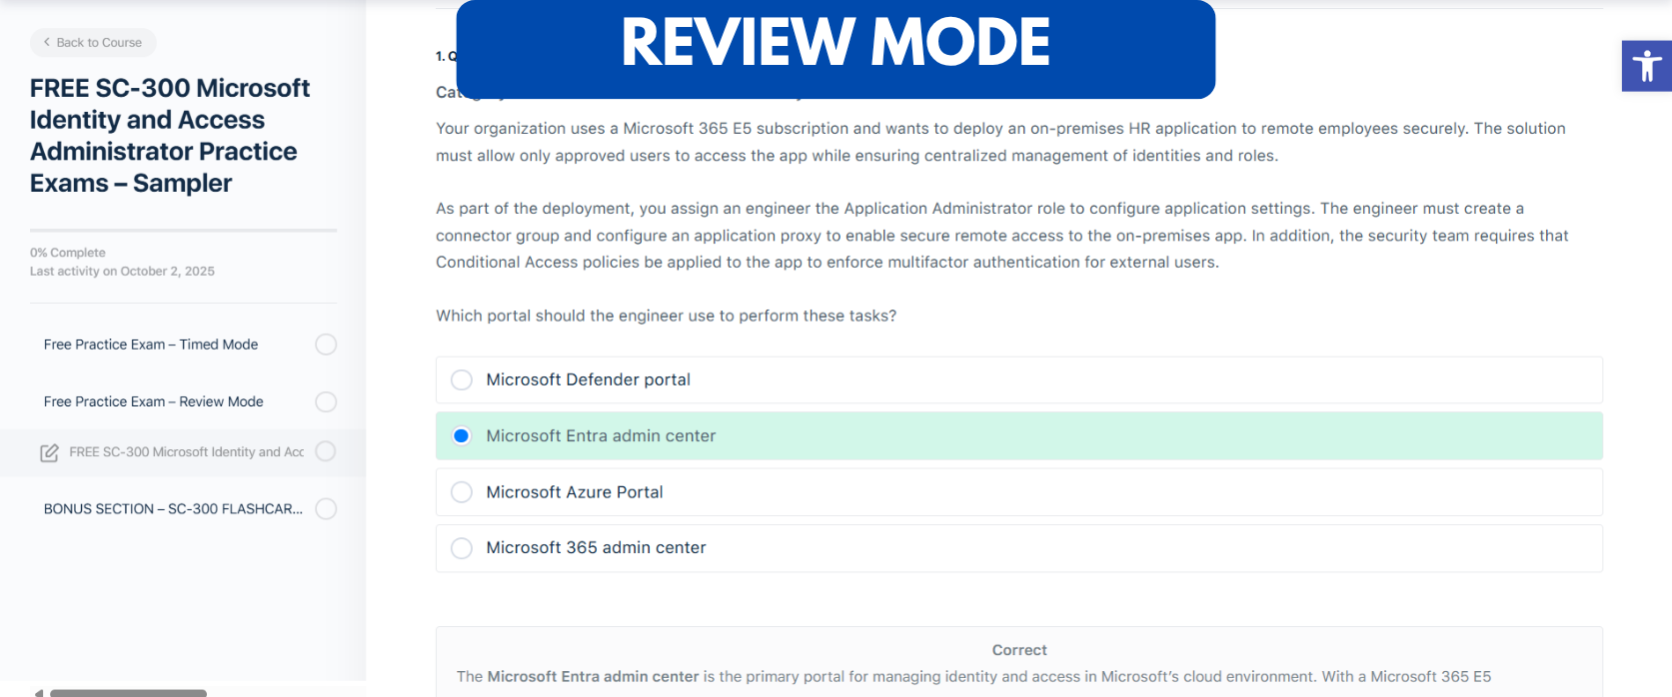Click the completion circle for BONUS SECTION

pyautogui.click(x=326, y=508)
